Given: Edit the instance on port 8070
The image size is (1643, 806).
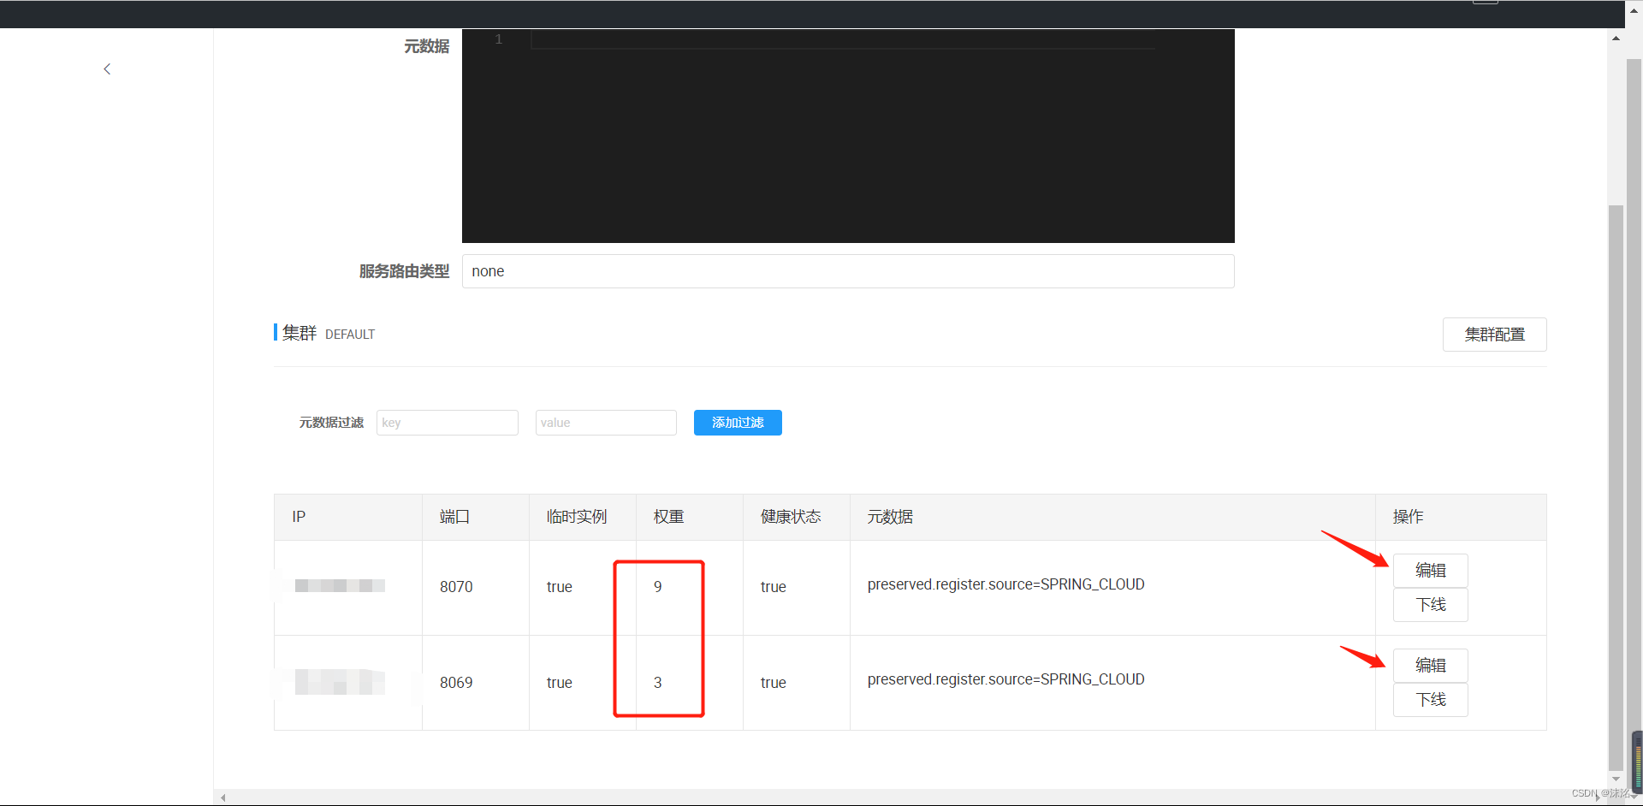Looking at the screenshot, I should 1430,571.
